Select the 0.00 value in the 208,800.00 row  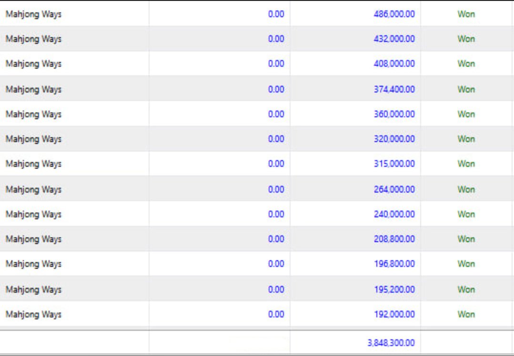[x=276, y=239]
